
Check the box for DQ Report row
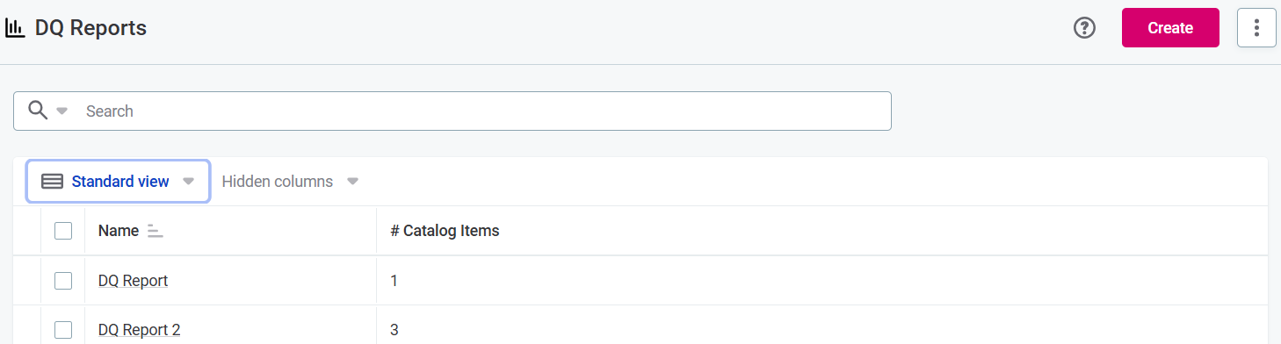63,281
